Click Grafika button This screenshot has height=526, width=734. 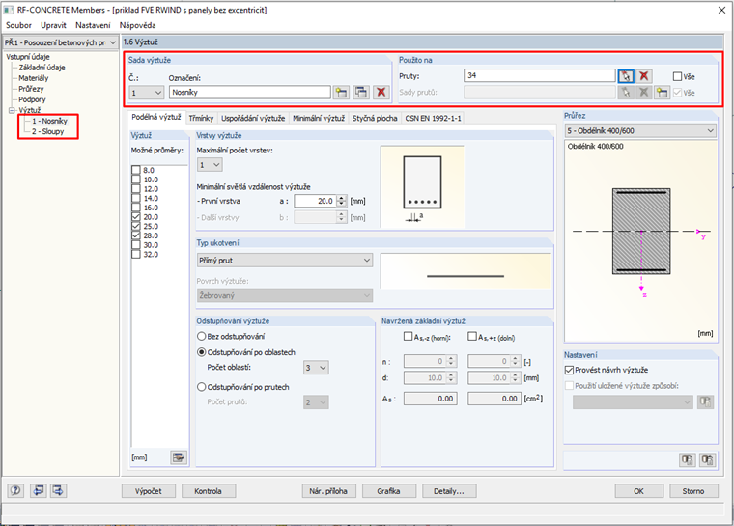(388, 491)
